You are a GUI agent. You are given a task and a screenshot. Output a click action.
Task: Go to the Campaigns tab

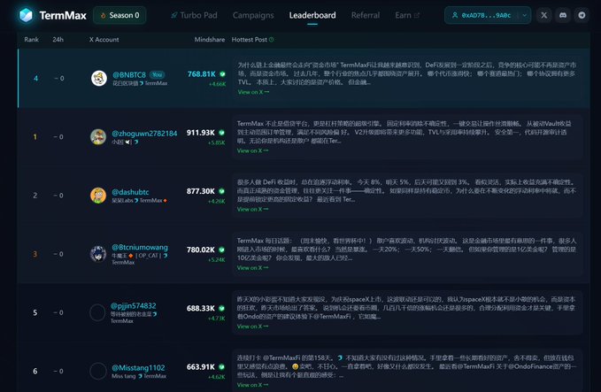[x=253, y=15]
